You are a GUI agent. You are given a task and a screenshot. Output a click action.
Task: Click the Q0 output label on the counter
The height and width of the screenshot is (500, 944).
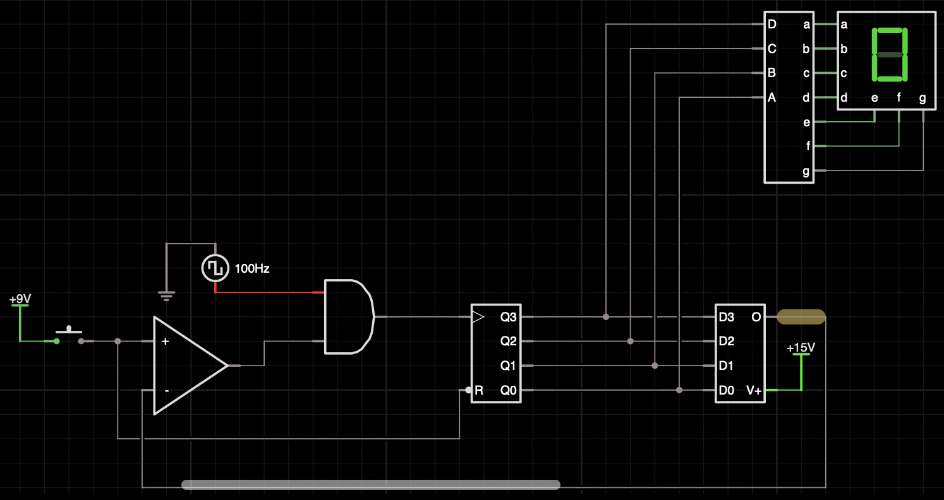pyautogui.click(x=508, y=390)
